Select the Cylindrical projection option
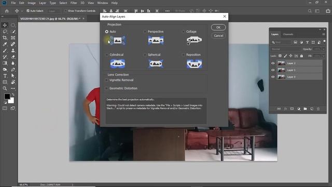Image resolution: width=332 pixels, height=187 pixels. pyautogui.click(x=107, y=55)
